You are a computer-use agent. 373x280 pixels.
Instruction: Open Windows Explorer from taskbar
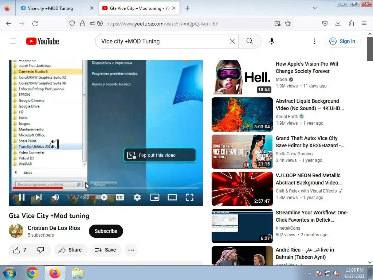[x=78, y=273]
